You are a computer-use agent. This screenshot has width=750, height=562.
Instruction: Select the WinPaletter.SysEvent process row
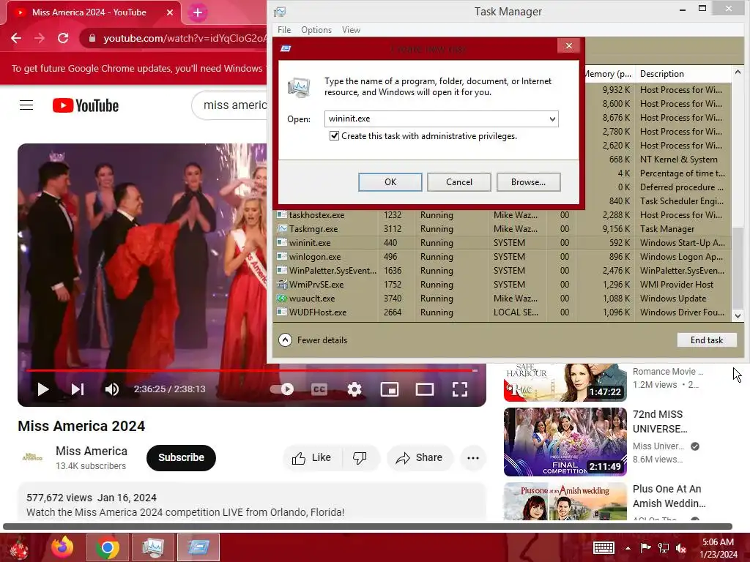(501, 271)
